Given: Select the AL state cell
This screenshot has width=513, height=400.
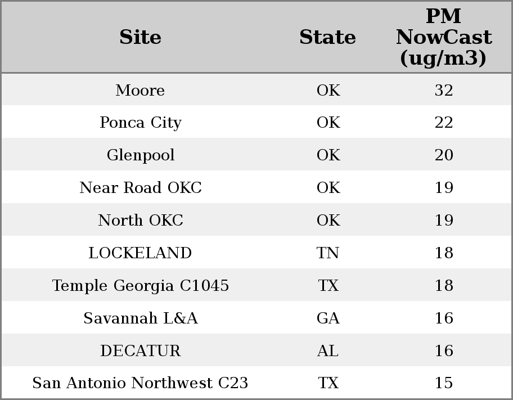Looking at the screenshot, I should (x=327, y=350).
